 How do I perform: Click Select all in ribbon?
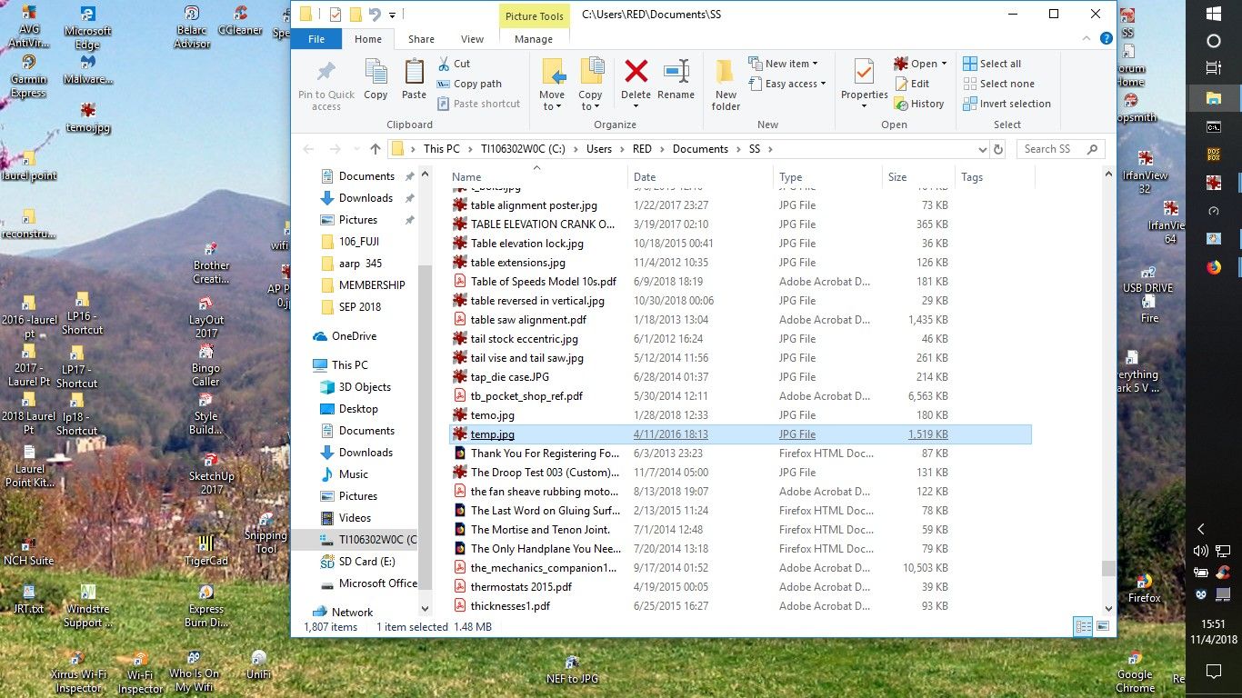(992, 64)
